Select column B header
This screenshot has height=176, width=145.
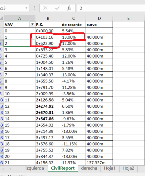pos(48,18)
